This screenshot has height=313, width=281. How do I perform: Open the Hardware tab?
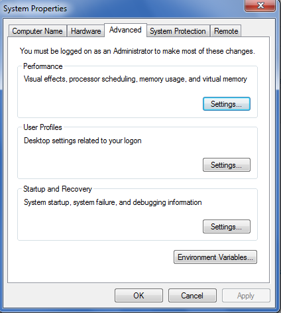(x=85, y=31)
